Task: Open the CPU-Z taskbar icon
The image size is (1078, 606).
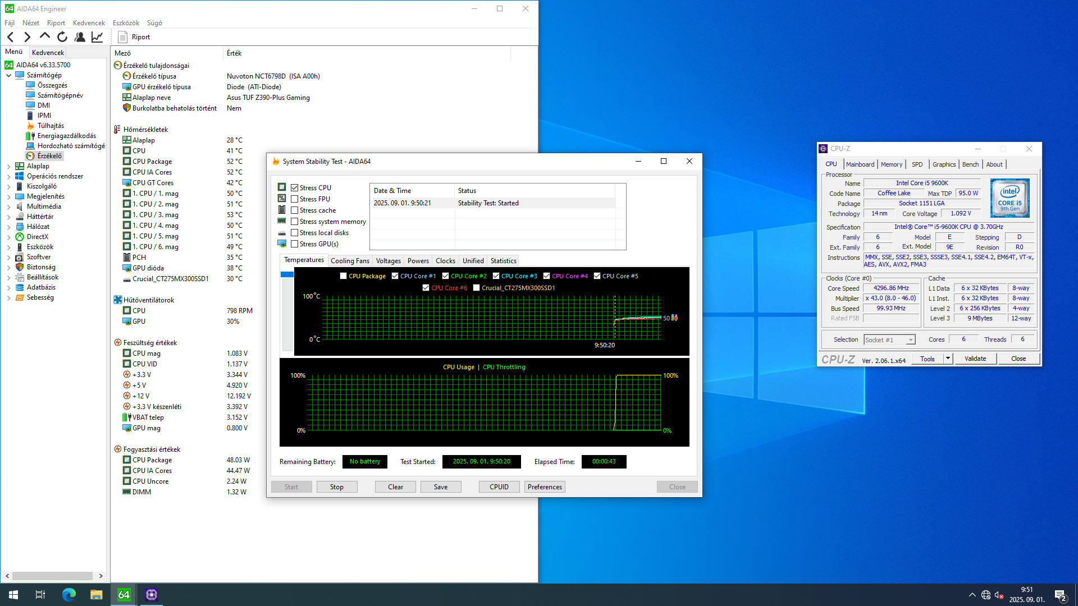Action: tap(151, 595)
